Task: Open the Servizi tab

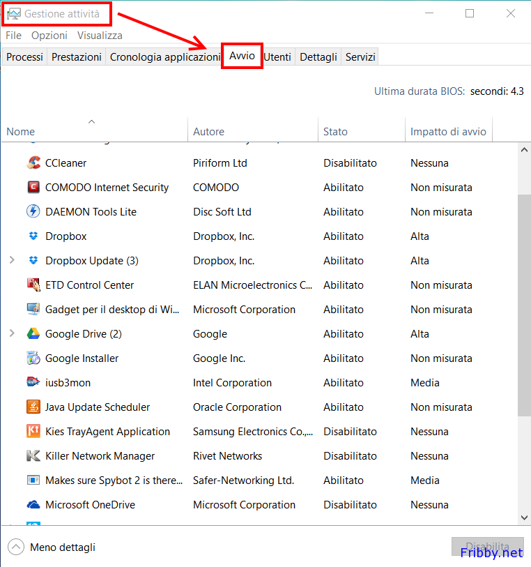Action: click(360, 57)
